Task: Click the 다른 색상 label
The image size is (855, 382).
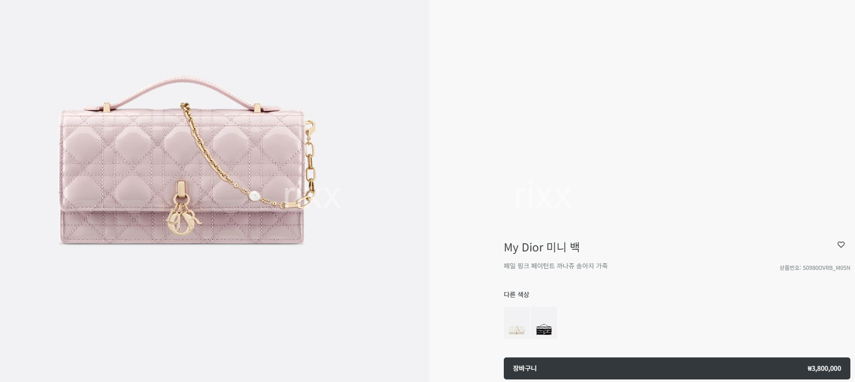Action: pos(516,294)
